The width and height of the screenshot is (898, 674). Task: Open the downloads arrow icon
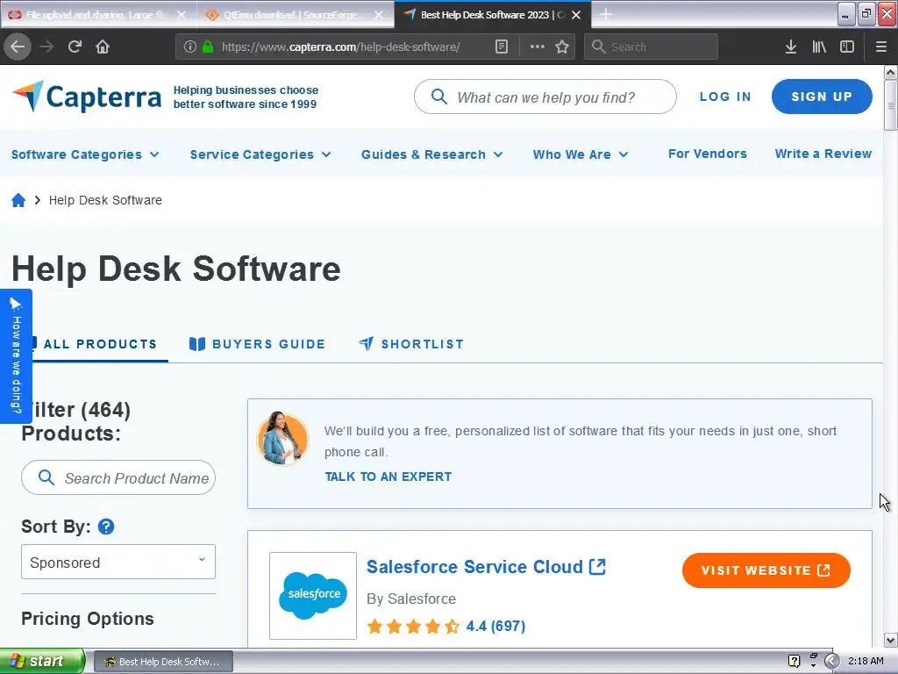[x=791, y=47]
